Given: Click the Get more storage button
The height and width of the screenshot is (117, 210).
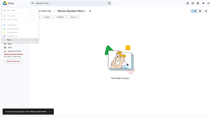Looking at the screenshot, I should coord(13,61).
